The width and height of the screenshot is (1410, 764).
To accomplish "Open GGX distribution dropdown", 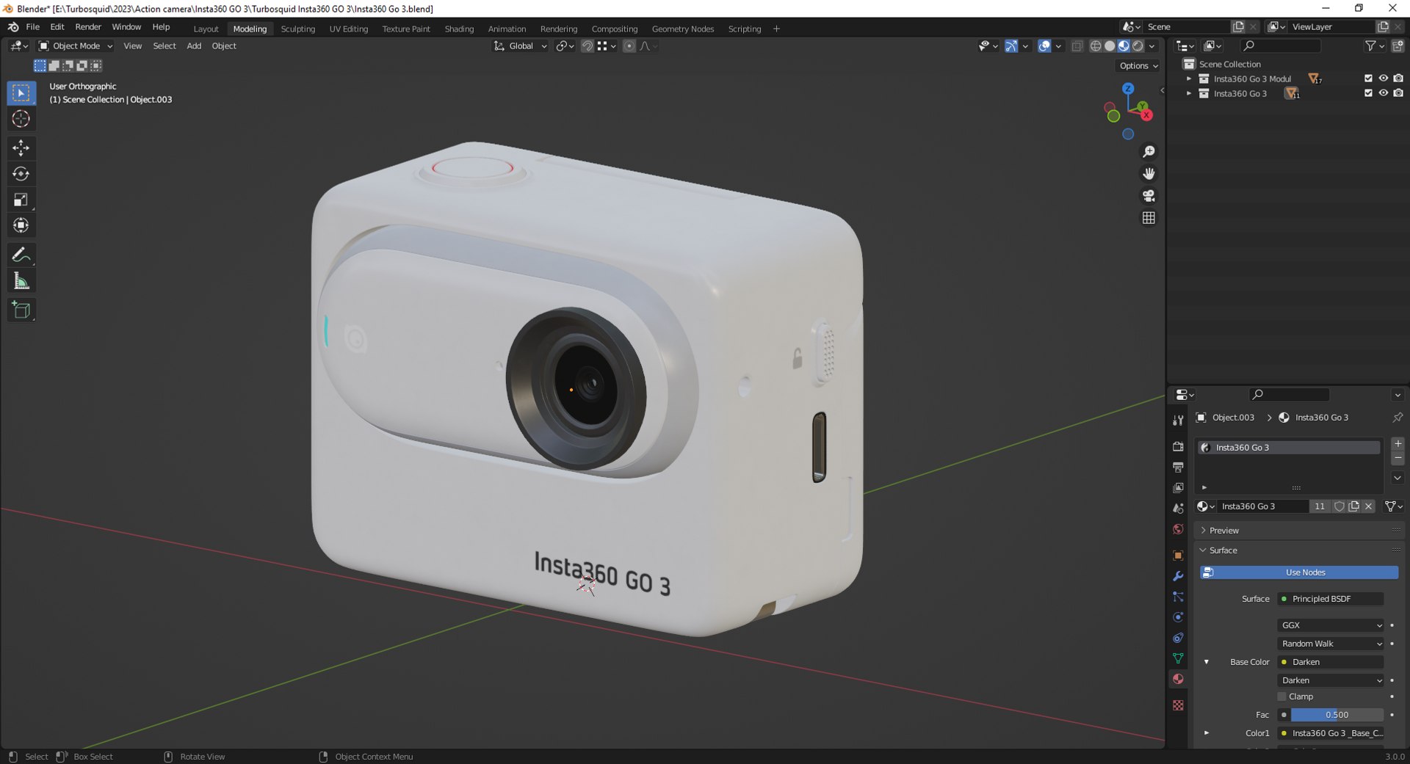I will 1331,625.
